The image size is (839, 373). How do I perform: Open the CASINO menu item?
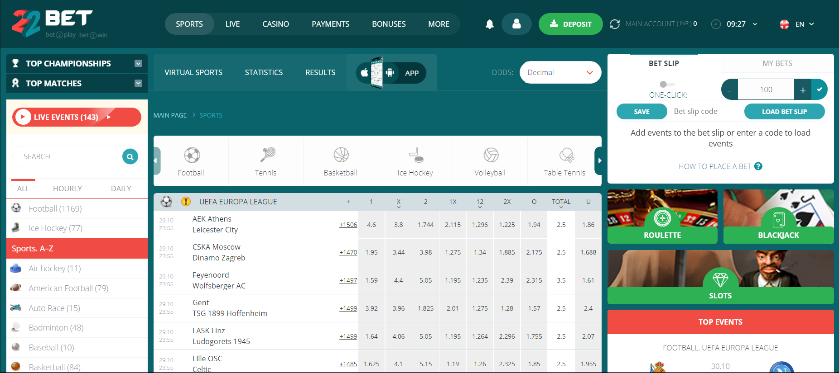click(x=275, y=24)
